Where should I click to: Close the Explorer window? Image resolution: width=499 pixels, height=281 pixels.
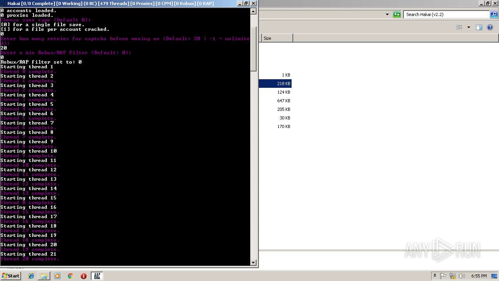click(495, 4)
